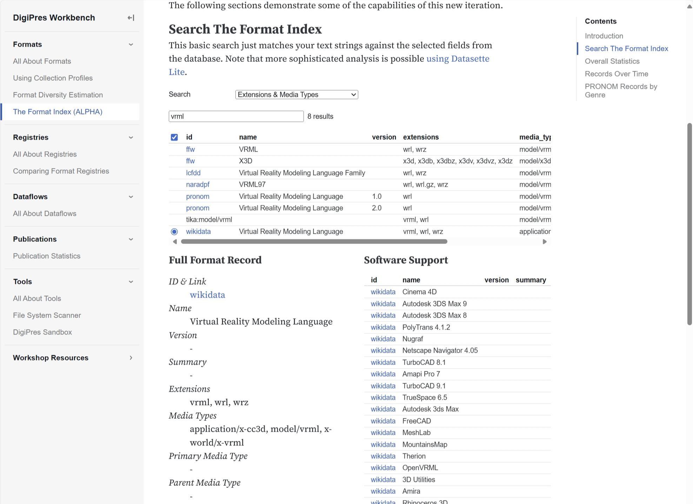Image resolution: width=693 pixels, height=504 pixels.
Task: Click the horizontal table scrollbar thumb
Action: pyautogui.click(x=314, y=241)
